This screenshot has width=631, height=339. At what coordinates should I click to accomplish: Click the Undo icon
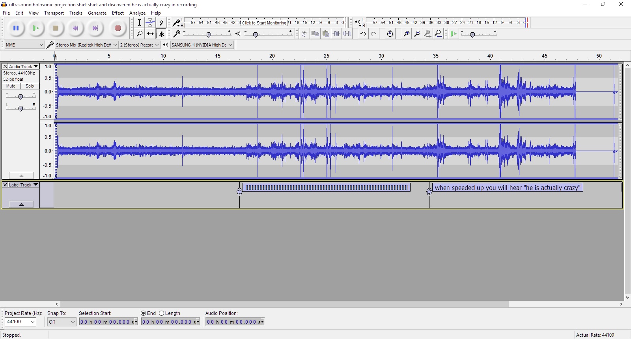point(363,34)
